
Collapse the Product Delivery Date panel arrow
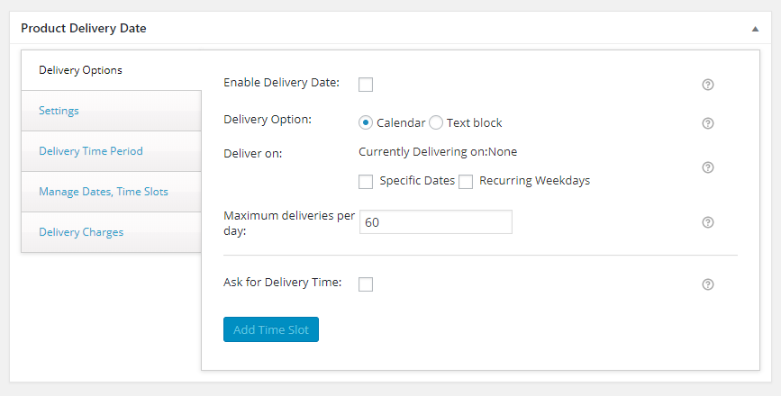tap(755, 29)
